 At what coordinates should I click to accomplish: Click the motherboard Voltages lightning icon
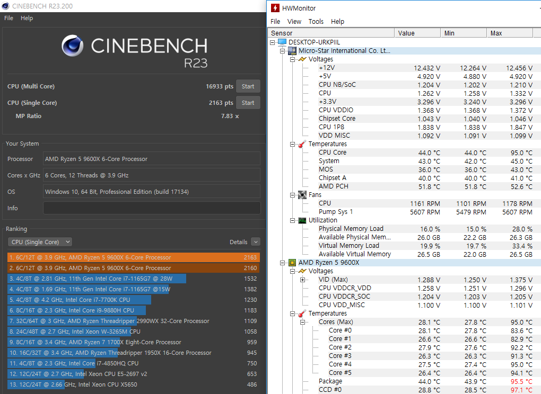(x=302, y=59)
